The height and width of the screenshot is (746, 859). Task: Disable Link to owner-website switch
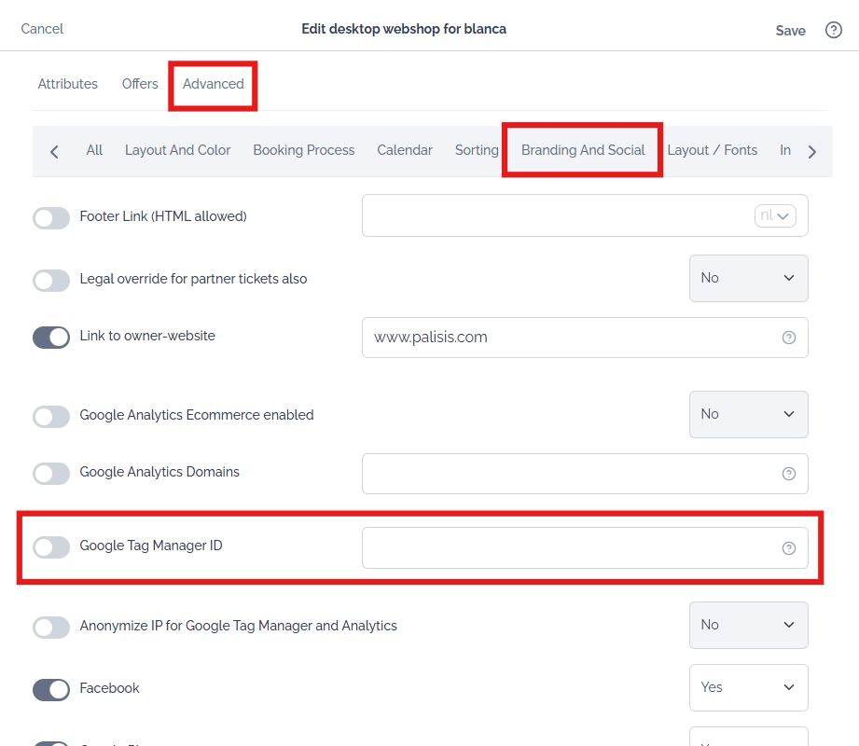click(51, 338)
